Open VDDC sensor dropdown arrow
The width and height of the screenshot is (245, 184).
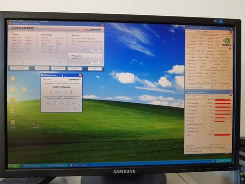(203, 135)
